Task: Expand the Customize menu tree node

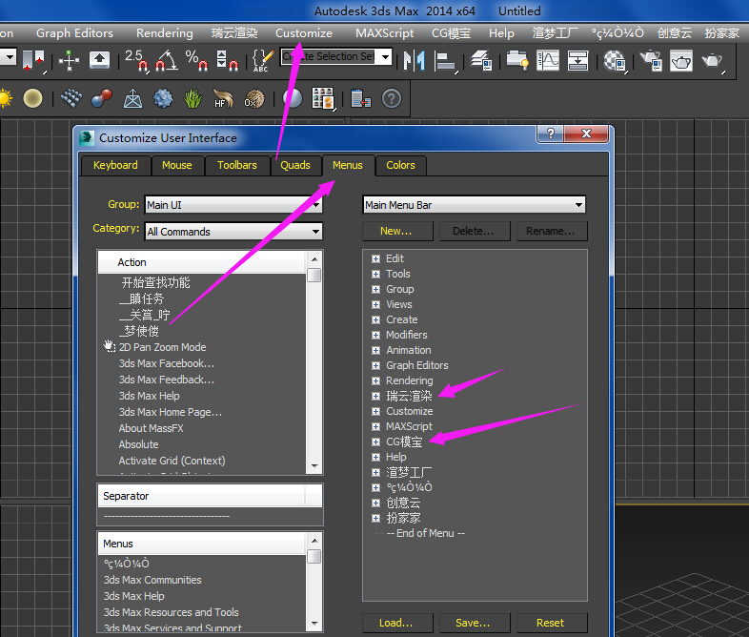Action: (x=376, y=411)
